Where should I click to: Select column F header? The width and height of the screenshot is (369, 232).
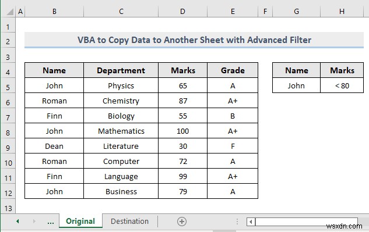click(265, 12)
